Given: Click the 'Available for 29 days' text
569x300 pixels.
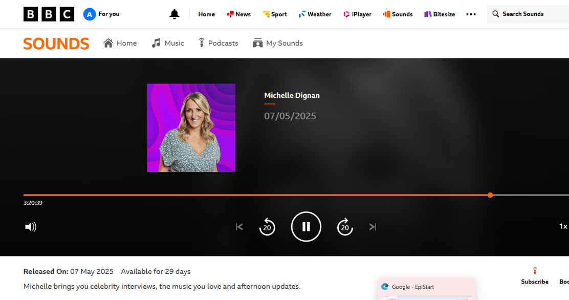Looking at the screenshot, I should pyautogui.click(x=156, y=271).
